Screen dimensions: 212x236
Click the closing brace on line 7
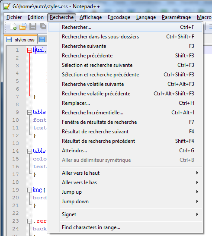[x=35, y=97]
